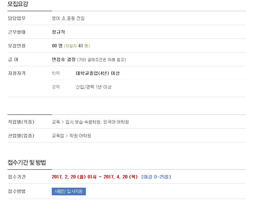Click 대학교졸업(4년) 이상 education requirement
This screenshot has height=209, width=255.
pos(98,73)
